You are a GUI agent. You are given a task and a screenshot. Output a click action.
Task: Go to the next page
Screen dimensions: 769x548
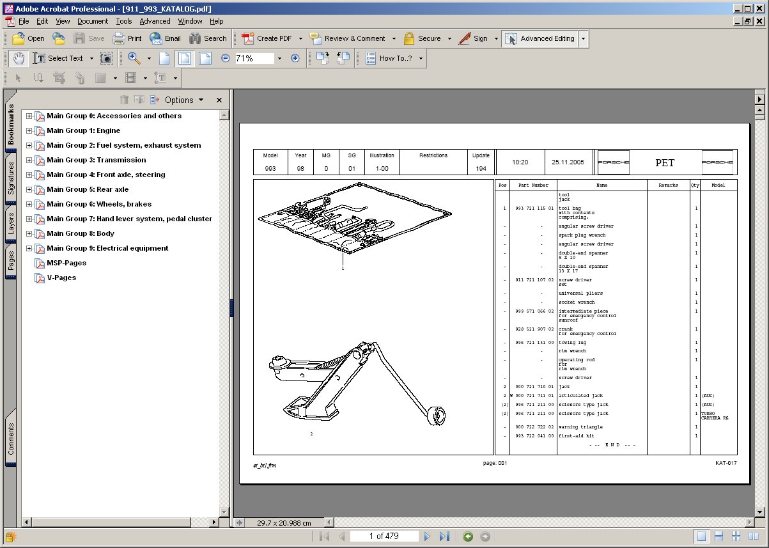pos(427,536)
